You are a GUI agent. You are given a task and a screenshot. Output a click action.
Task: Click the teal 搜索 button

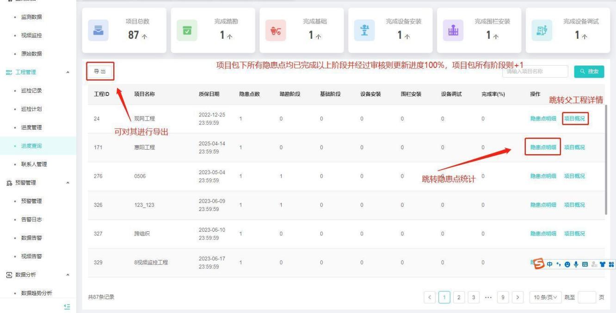pyautogui.click(x=589, y=71)
